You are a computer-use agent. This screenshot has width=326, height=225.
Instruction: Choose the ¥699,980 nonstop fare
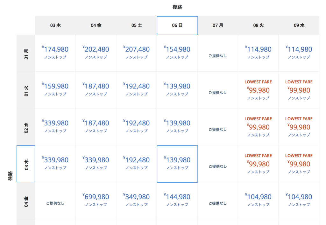pos(96,201)
